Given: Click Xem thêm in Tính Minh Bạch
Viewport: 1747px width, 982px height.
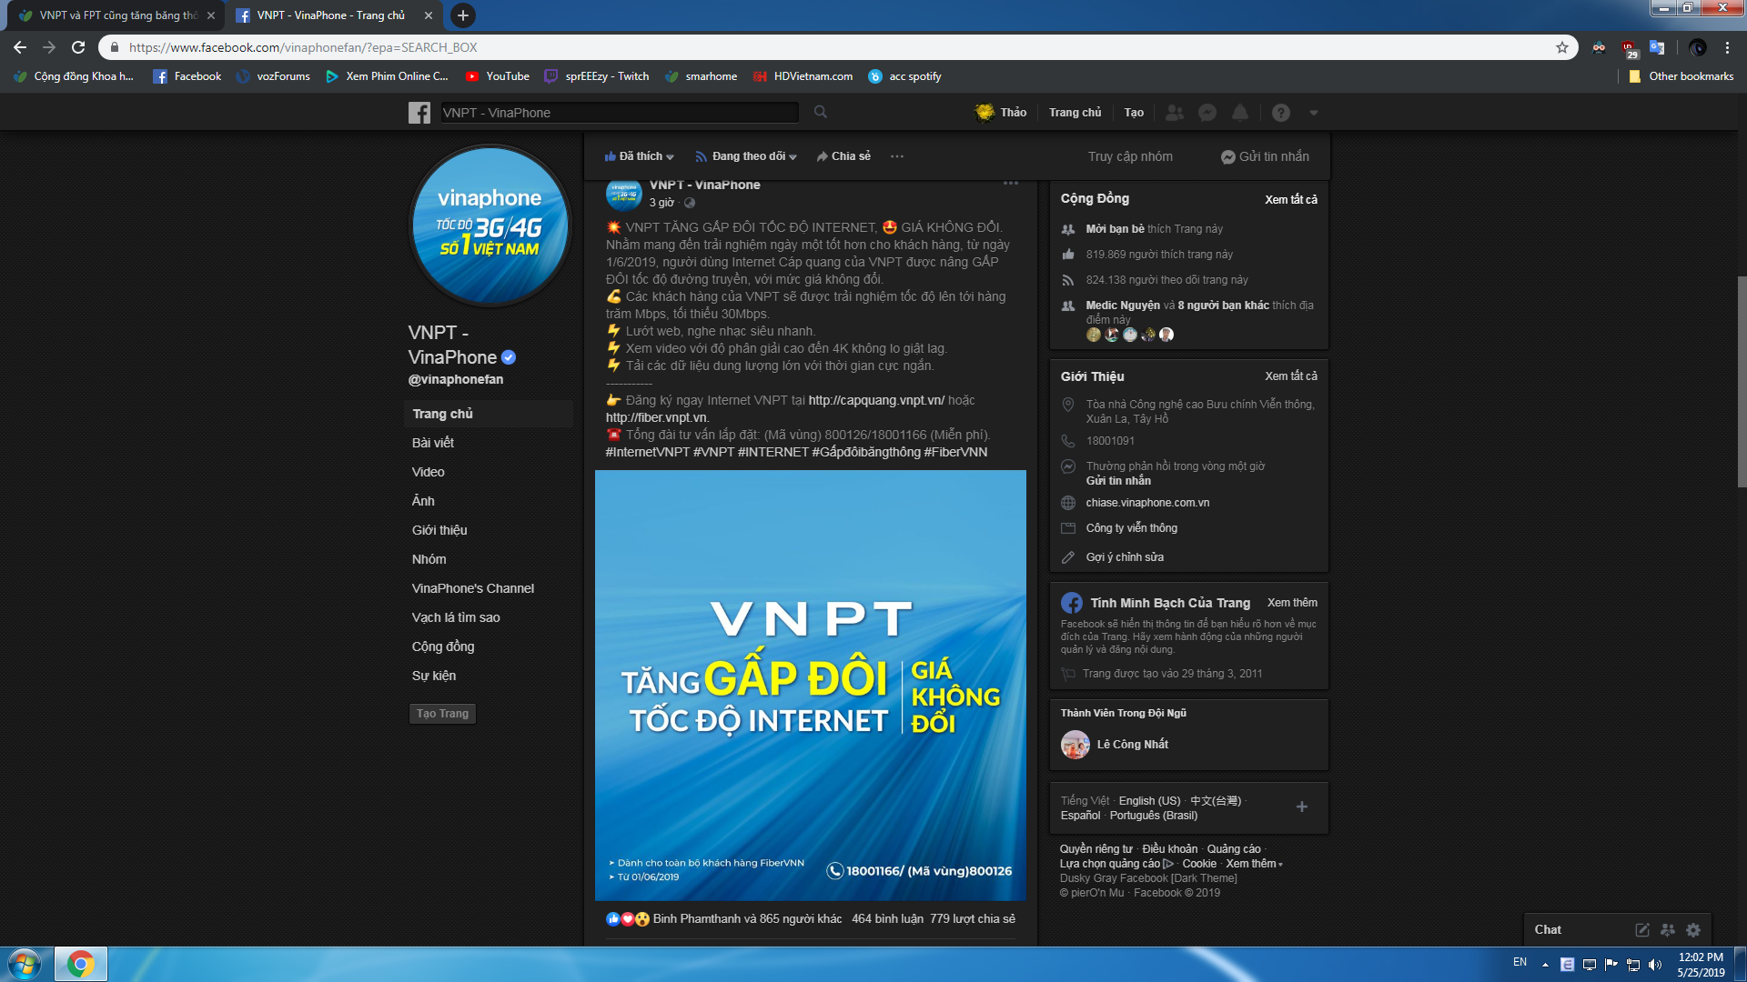Looking at the screenshot, I should pyautogui.click(x=1292, y=603).
